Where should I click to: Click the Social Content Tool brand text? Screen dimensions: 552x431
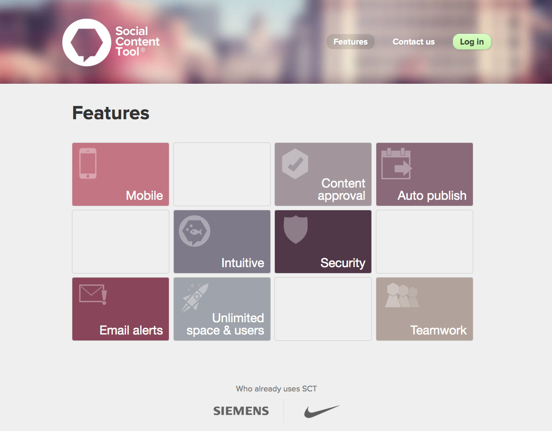click(137, 41)
